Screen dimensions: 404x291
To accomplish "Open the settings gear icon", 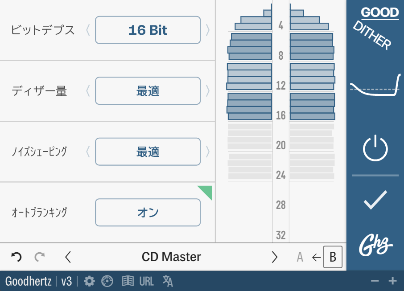I will [89, 281].
